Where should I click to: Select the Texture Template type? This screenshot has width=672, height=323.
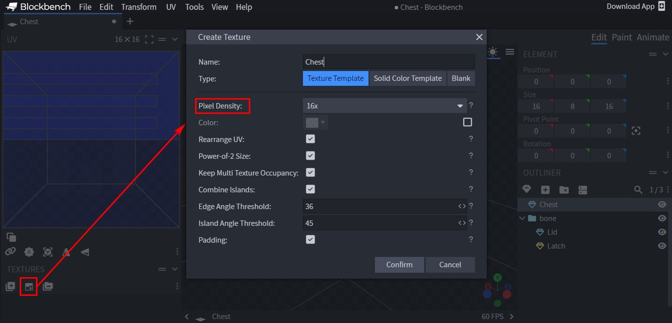(336, 78)
